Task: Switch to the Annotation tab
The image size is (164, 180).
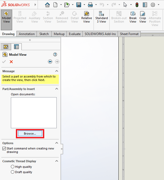Action: [x=27, y=34]
